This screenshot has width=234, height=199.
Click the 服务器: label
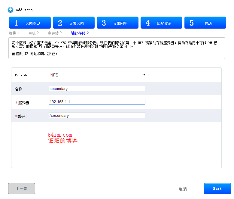(x=24, y=103)
